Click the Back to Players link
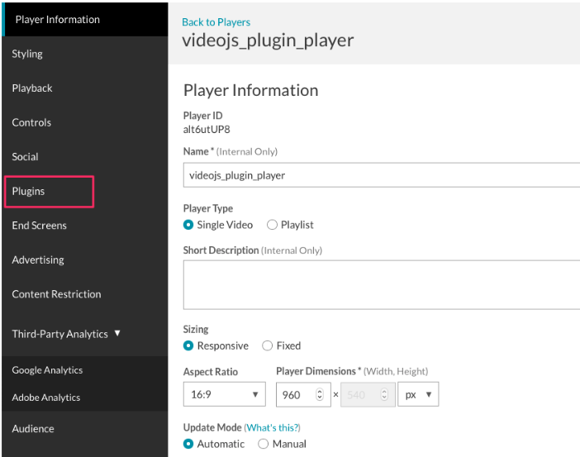The image size is (580, 457). coord(216,22)
